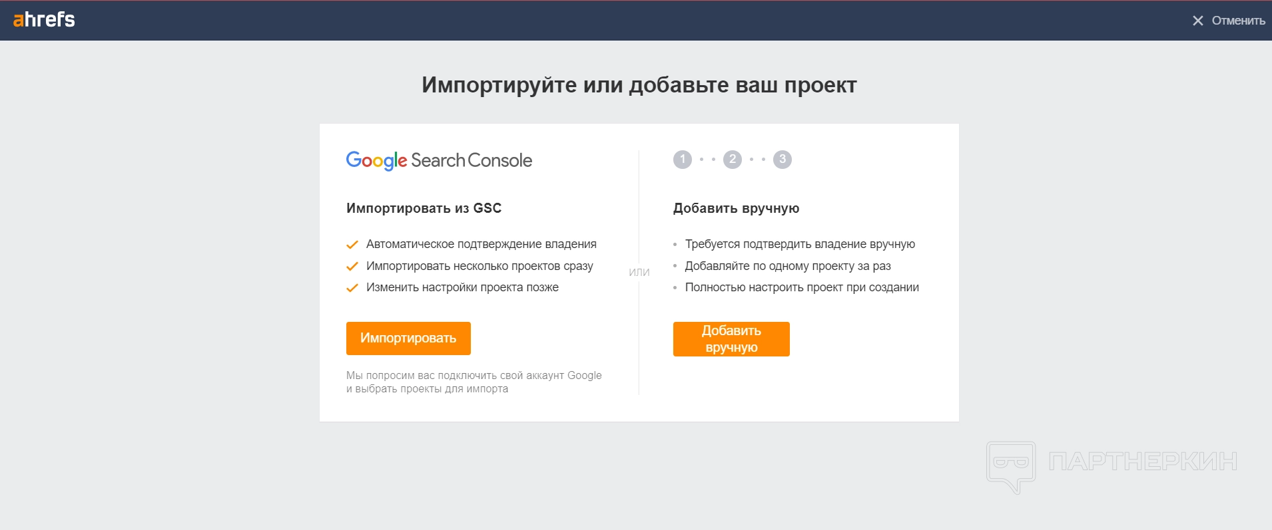Click the text Полностью настроить проект при создании
The image size is (1272, 530).
[x=802, y=287]
